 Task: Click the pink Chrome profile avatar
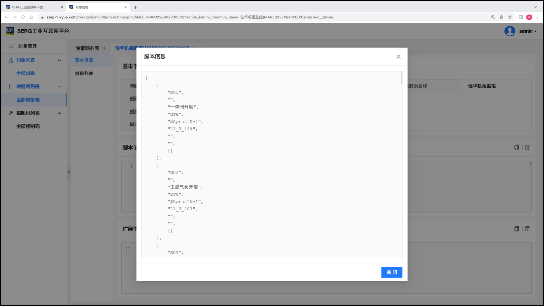click(x=529, y=17)
